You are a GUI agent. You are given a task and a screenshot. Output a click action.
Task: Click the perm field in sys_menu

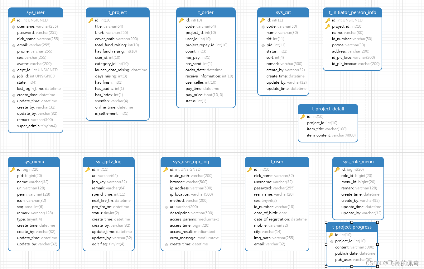(x=34, y=194)
